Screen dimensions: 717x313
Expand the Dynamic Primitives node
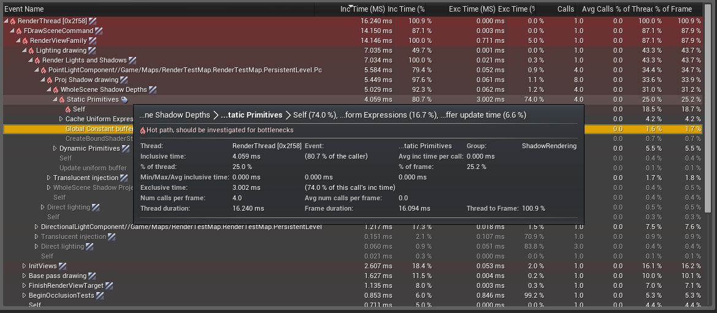55,148
